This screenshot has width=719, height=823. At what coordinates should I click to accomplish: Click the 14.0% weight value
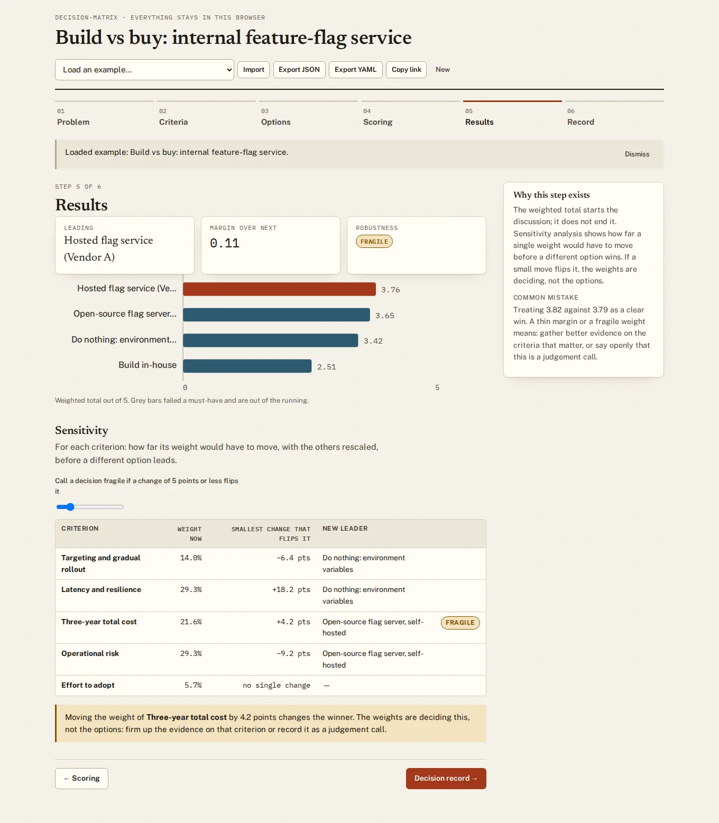191,558
